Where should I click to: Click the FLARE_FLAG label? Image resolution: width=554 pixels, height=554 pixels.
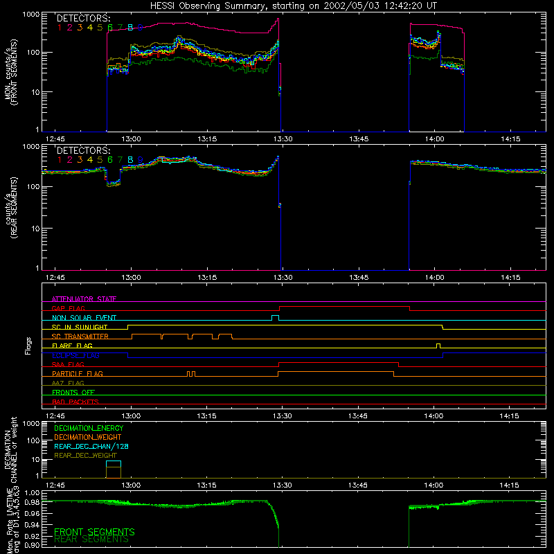(x=72, y=346)
